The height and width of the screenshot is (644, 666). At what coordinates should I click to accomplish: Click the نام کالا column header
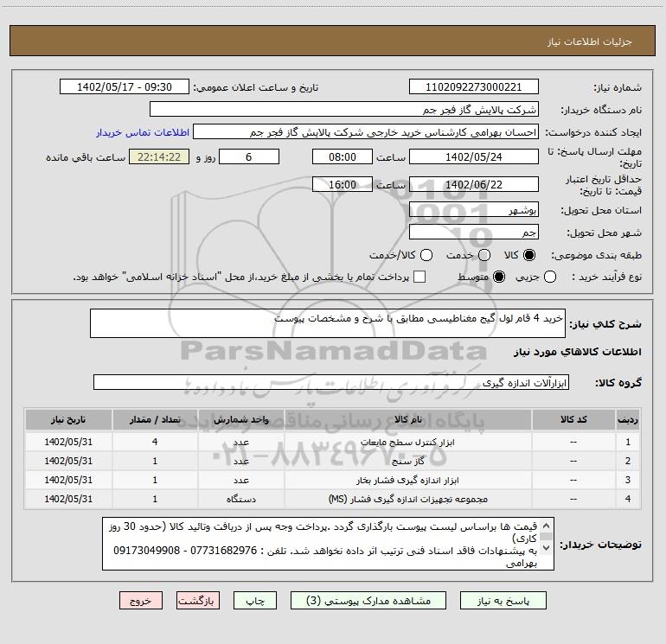407,420
